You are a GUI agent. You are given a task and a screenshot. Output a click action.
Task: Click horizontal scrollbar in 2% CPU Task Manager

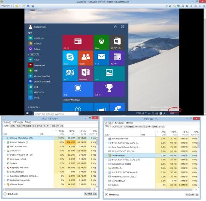(x=151, y=189)
